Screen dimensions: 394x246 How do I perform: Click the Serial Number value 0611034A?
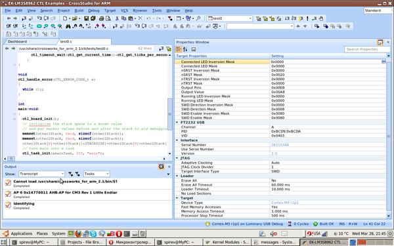280,145
